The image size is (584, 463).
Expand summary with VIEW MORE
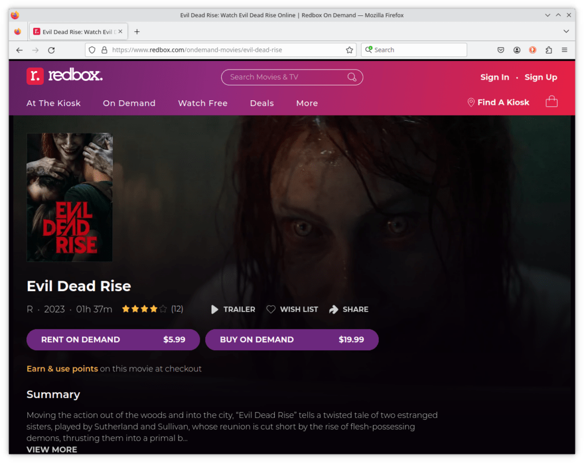pos(52,449)
